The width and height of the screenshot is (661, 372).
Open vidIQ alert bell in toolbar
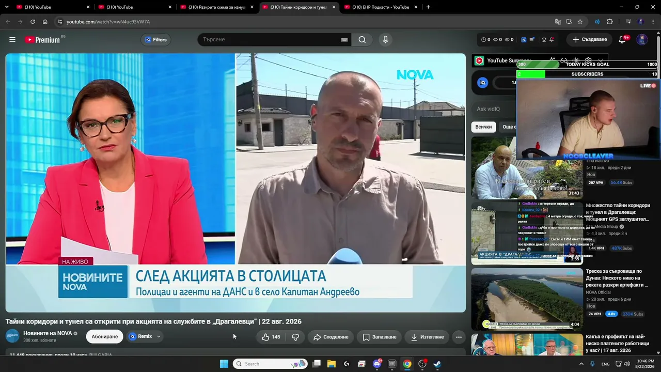[552, 40]
